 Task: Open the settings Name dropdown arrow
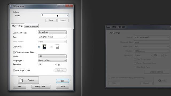(x=67, y=15)
